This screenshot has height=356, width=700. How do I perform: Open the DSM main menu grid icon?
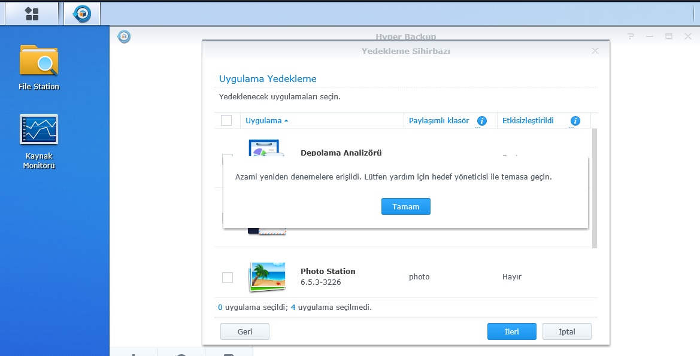(x=32, y=14)
